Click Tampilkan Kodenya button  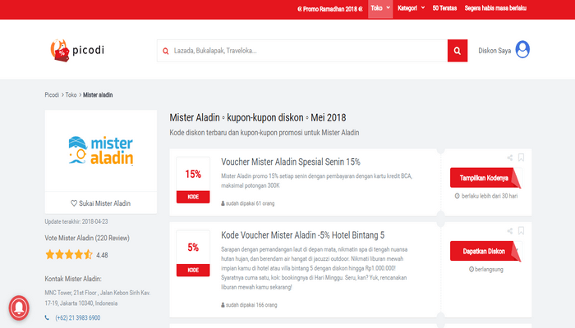click(x=485, y=178)
